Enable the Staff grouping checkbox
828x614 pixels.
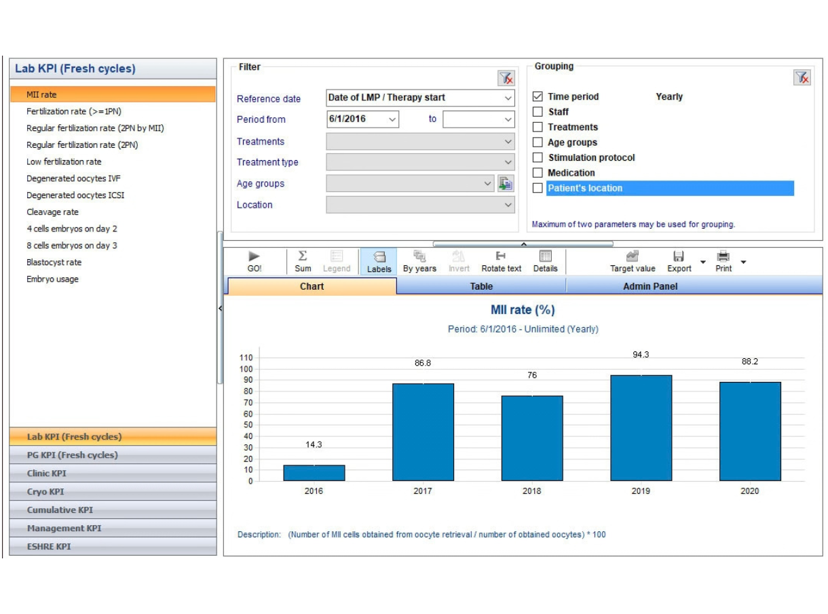[x=538, y=111]
